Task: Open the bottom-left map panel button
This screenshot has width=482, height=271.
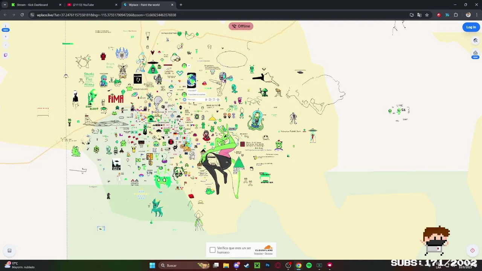Action: [9, 250]
